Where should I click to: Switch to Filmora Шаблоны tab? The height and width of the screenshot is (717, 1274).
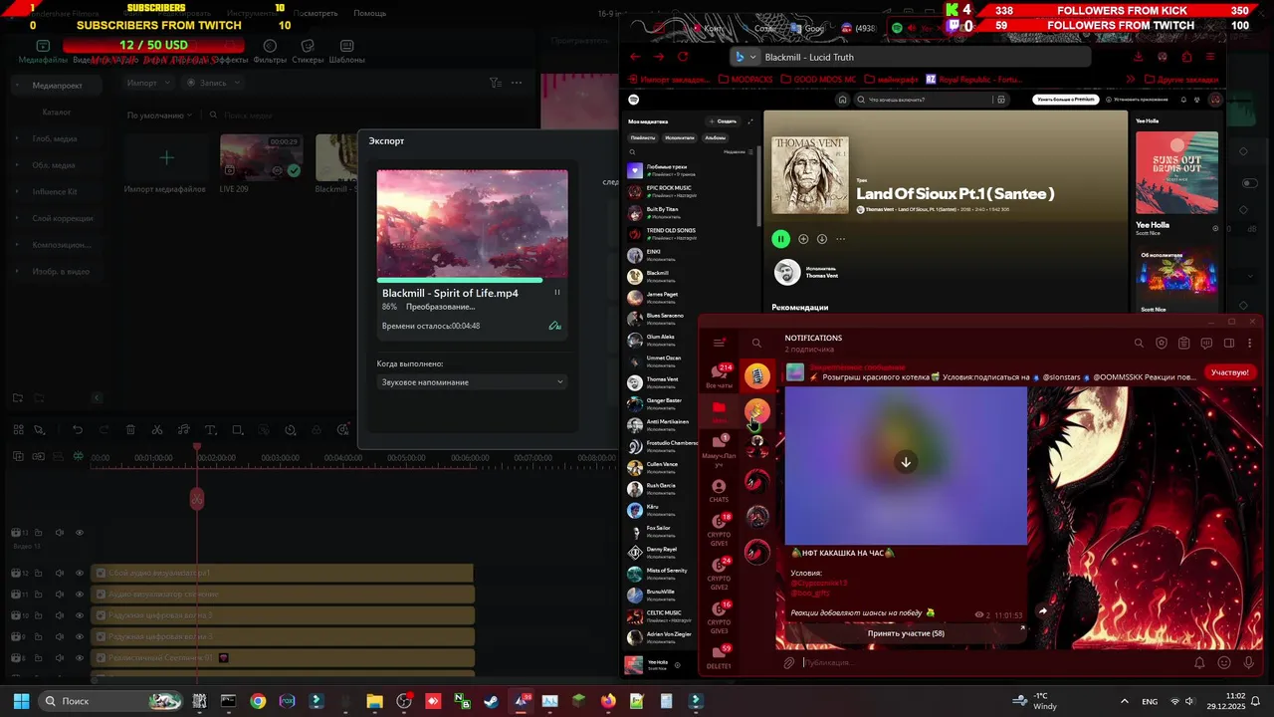tap(346, 52)
